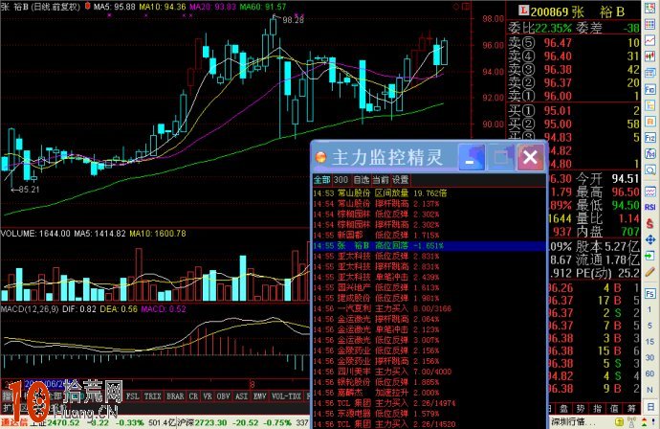Click the green arrow export icon in sidebar
This screenshot has width=660, height=429.
(649, 256)
